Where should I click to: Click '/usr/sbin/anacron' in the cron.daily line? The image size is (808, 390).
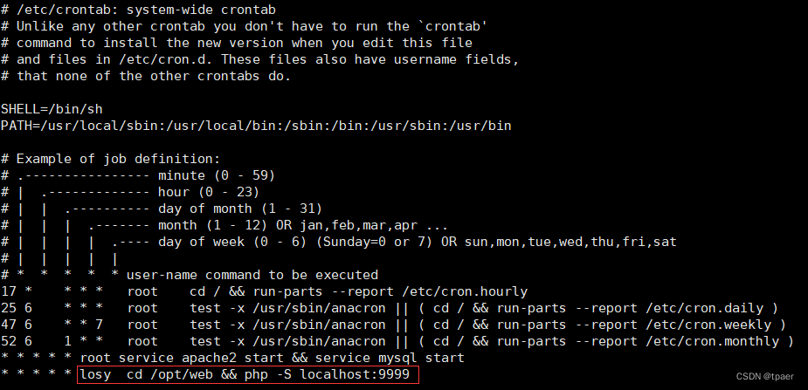pyautogui.click(x=319, y=308)
